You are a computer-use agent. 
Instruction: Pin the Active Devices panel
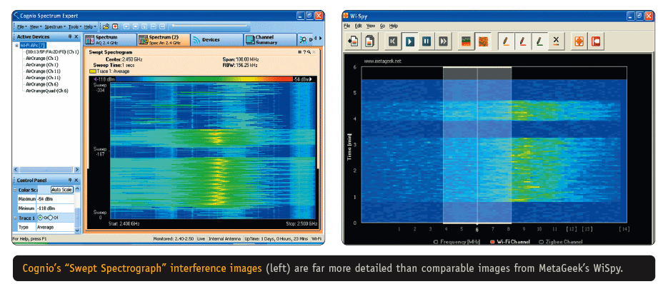[70, 36]
